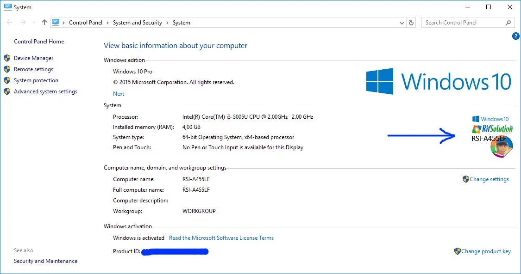Click the Windows is activated text
521x274 pixels.
138,238
